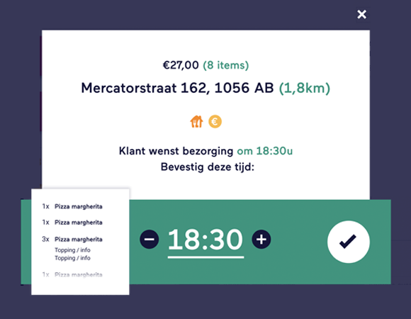This screenshot has height=319, width=411.
Task: Decrease delivery time with minus button
Action: [150, 239]
